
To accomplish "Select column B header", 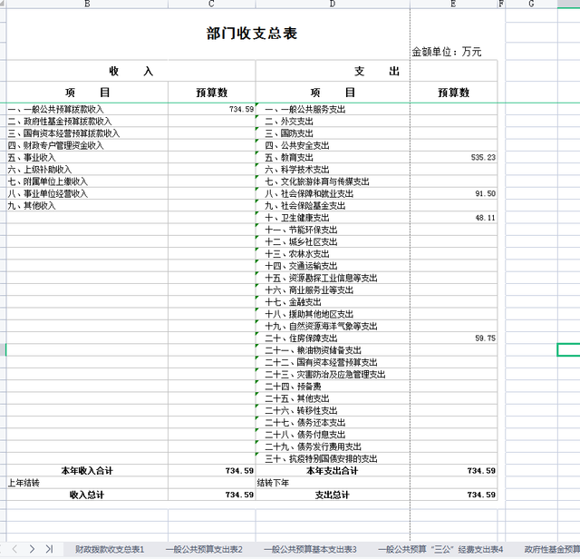I will 87,5.
